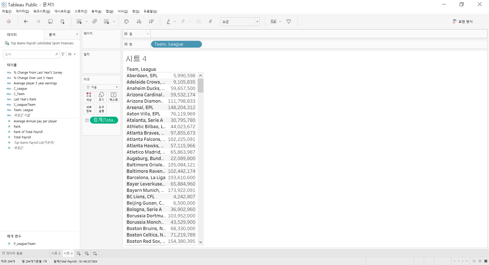
Task: Click the group members paperclip icon
Action: pos(183,21)
